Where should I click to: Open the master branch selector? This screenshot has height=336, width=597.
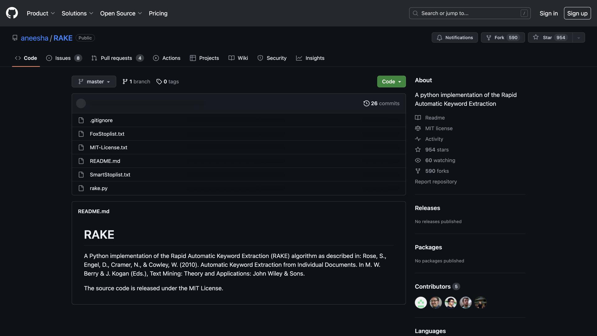tap(94, 82)
